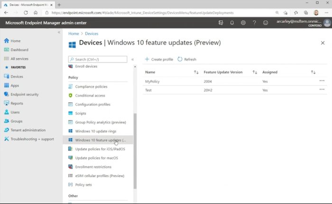
Task: Click the 2004 version cell
Action: pos(208,81)
